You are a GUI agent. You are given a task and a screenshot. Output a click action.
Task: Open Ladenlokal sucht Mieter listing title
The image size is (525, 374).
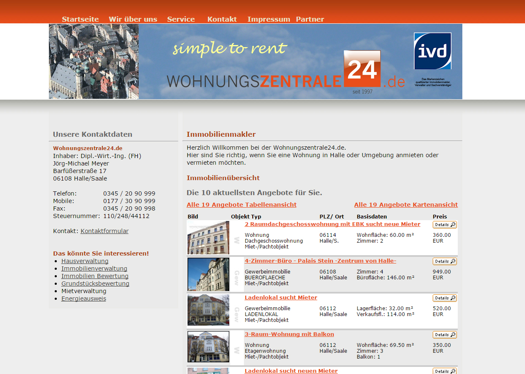point(281,298)
